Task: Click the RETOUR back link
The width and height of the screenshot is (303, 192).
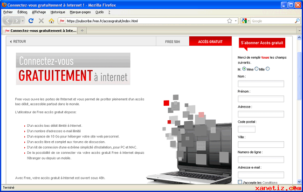Action: 18,41
